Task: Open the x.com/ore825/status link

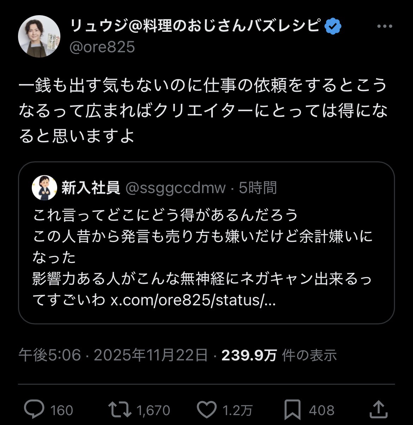Action: click(193, 300)
